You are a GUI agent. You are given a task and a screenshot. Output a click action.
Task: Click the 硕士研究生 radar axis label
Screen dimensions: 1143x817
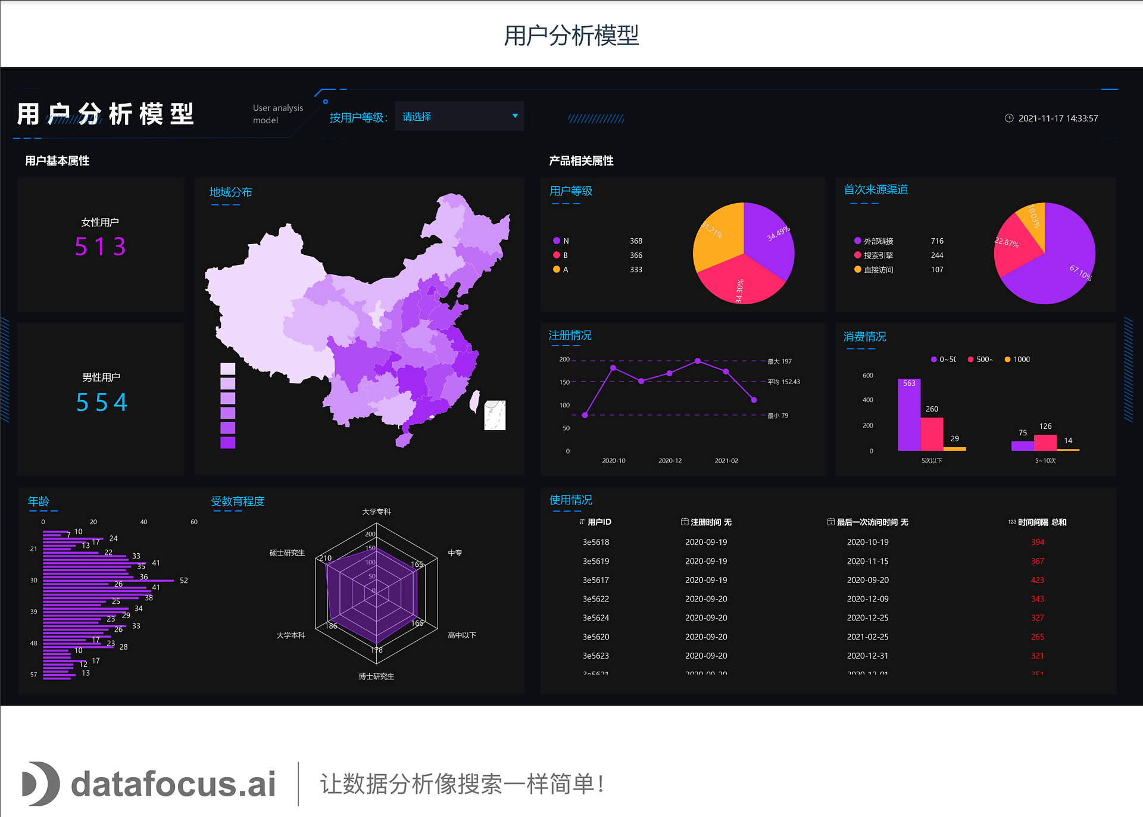pos(287,553)
